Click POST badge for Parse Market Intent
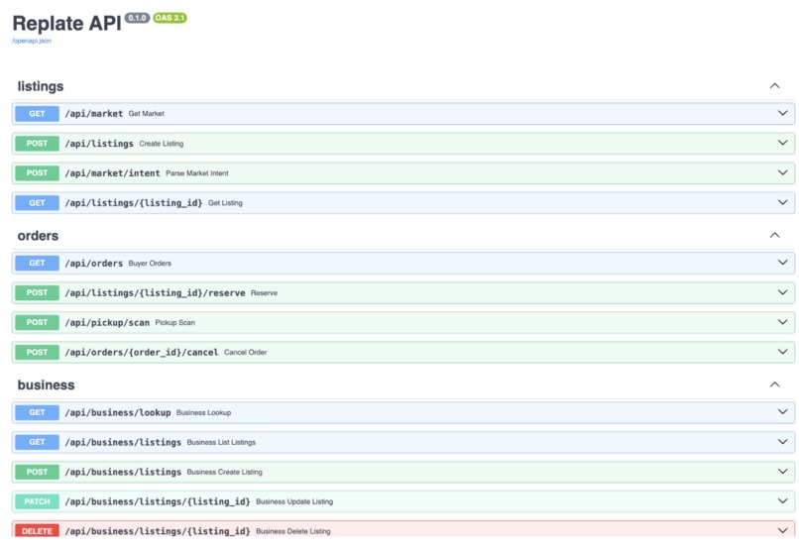 click(37, 173)
